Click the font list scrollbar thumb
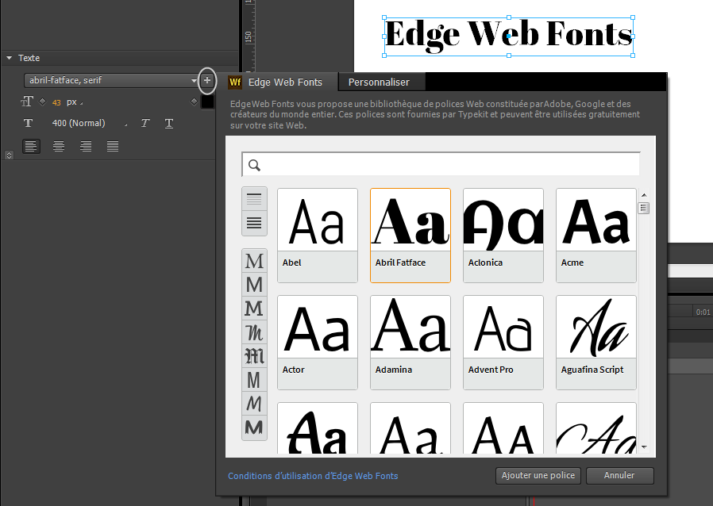Image resolution: width=713 pixels, height=506 pixels. click(643, 208)
